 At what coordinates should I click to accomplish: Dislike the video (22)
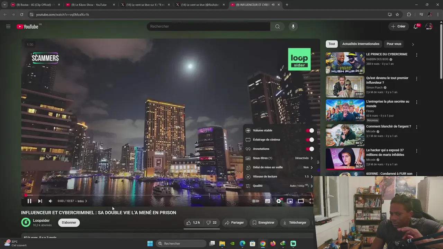point(211,223)
